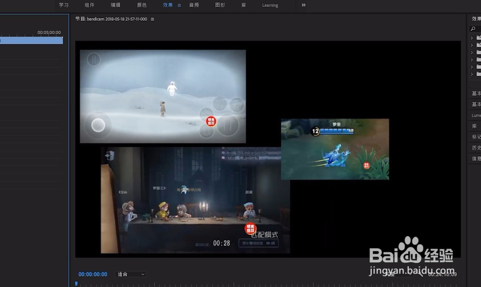
Task: Open the Program monitor panel menu icon
Action: coord(152,19)
